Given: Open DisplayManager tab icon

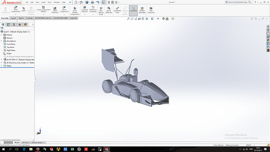Looking at the screenshot, I should point(25,25).
